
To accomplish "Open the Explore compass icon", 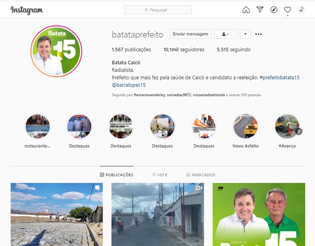I will coord(274,10).
